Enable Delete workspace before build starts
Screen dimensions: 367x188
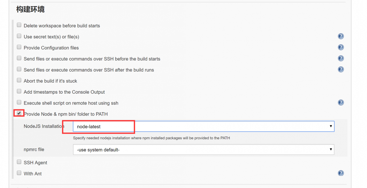pyautogui.click(x=19, y=25)
